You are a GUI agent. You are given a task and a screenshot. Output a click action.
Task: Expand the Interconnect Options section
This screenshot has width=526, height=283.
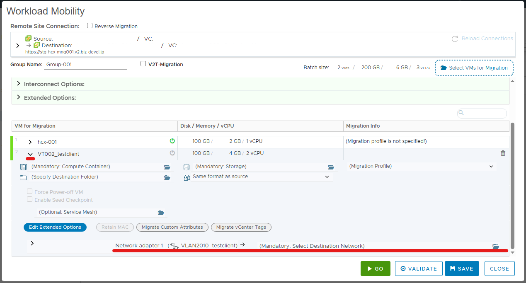18,84
